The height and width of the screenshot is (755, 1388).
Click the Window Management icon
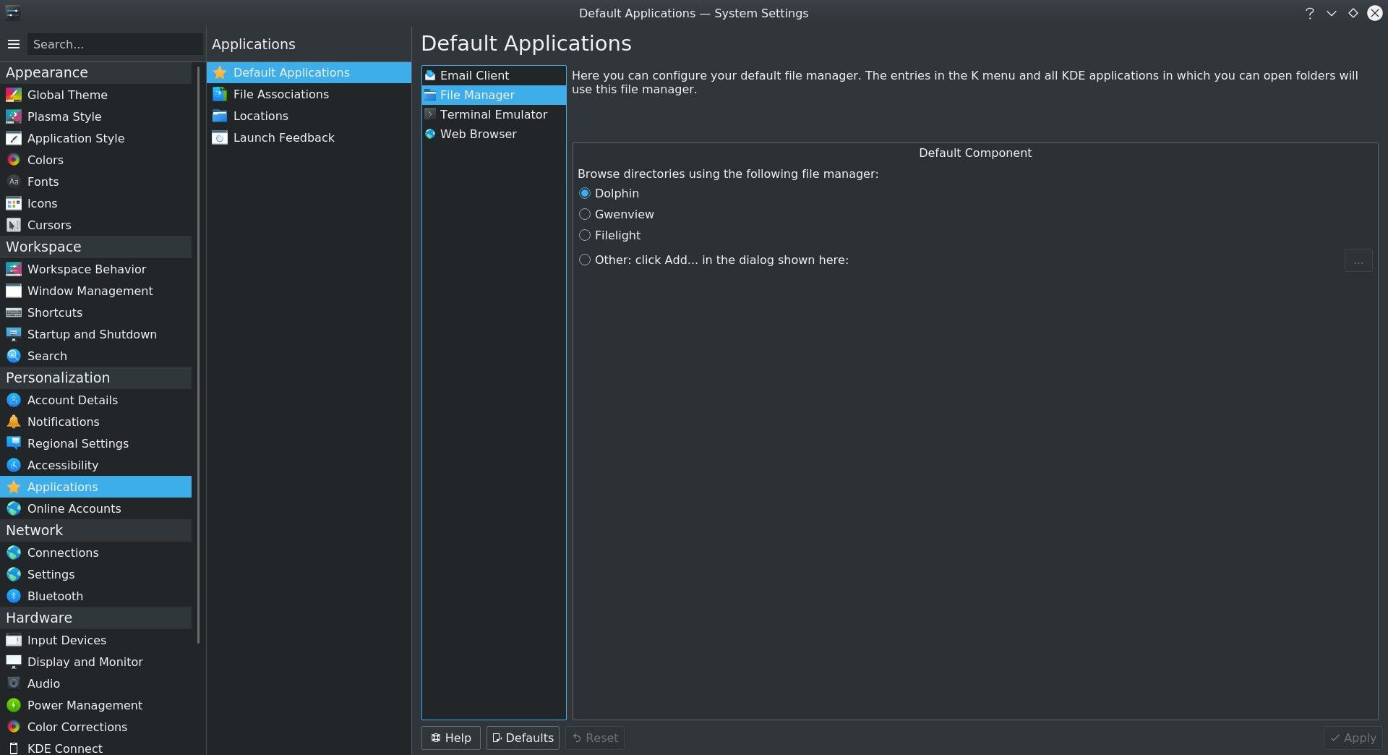point(14,291)
